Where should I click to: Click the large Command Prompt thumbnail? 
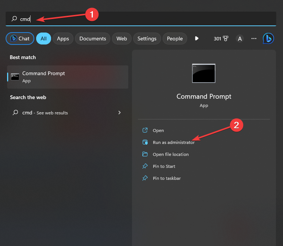[204, 73]
